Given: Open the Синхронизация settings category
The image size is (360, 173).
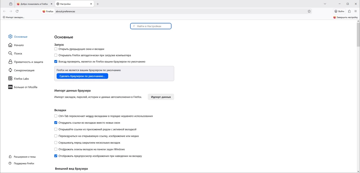Looking at the screenshot, I should (x=24, y=70).
